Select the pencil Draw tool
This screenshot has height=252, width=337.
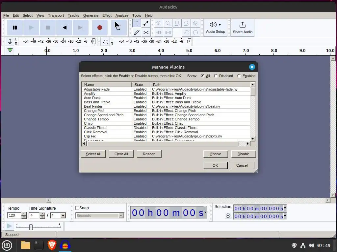click(137, 32)
